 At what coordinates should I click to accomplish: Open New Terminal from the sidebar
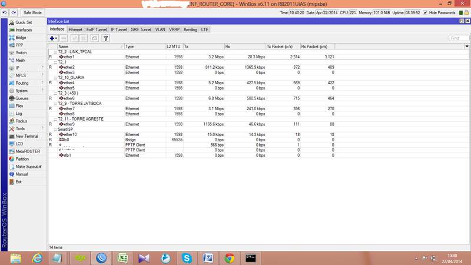(x=26, y=136)
